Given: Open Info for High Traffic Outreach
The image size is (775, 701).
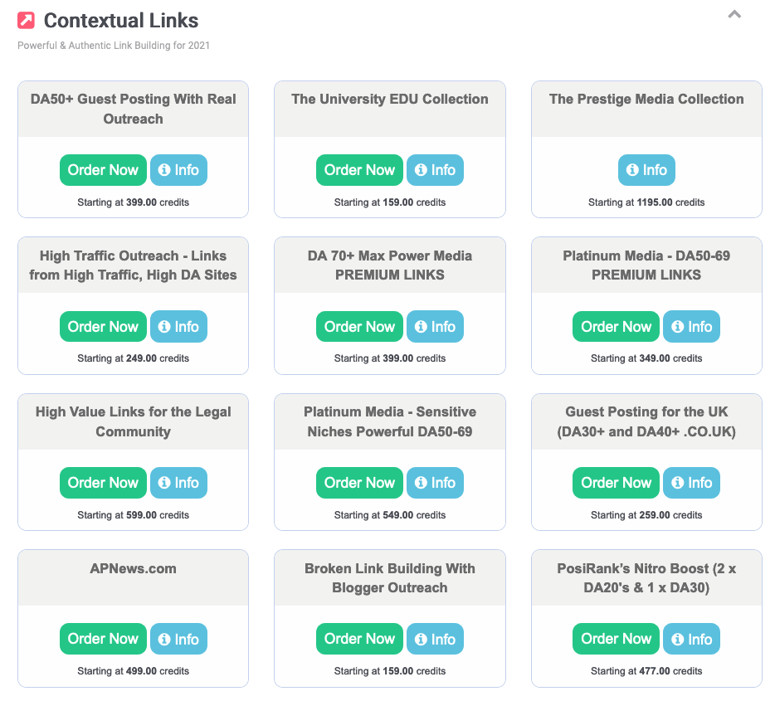Looking at the screenshot, I should [x=178, y=327].
